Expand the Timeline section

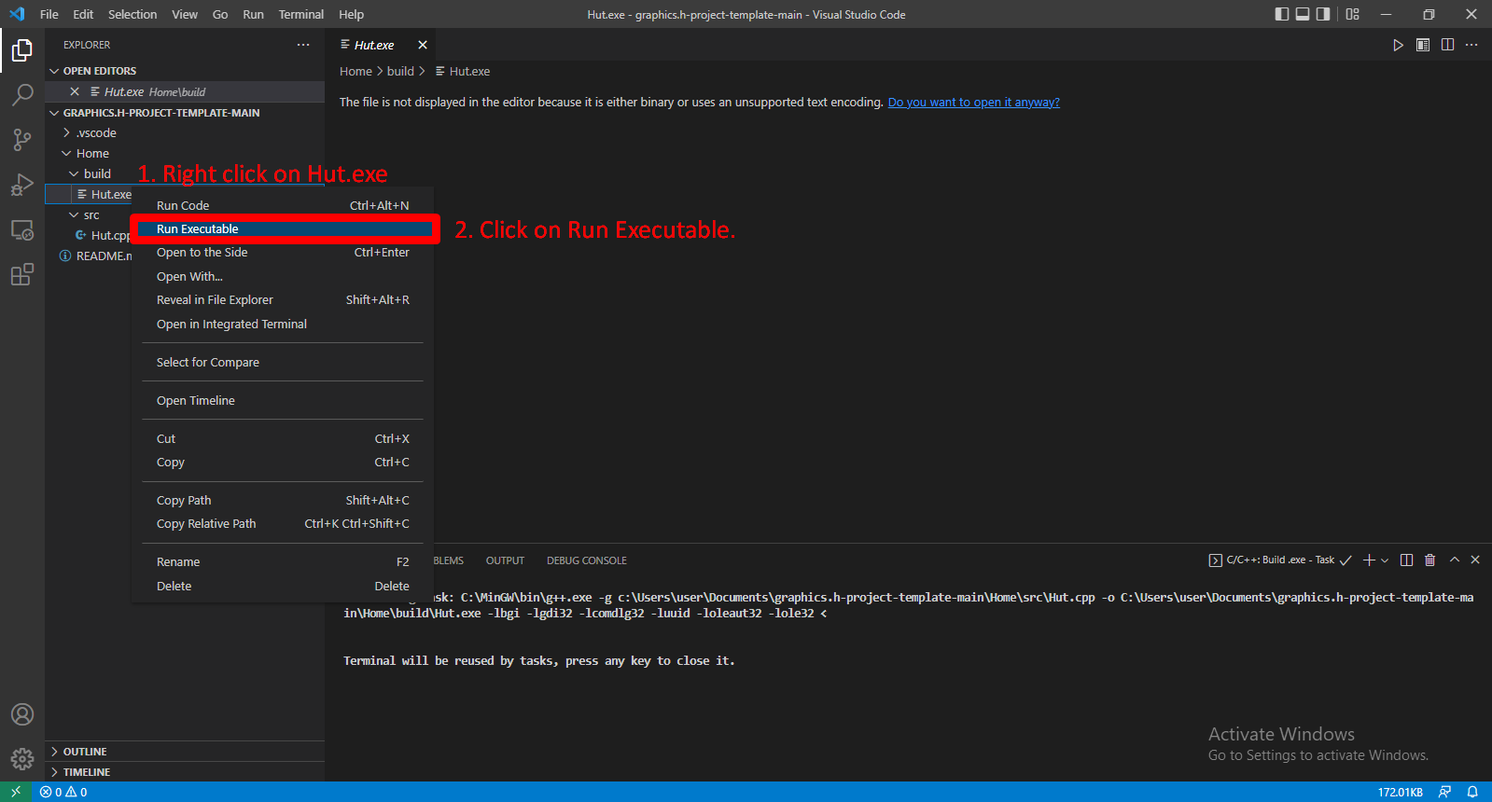185,772
